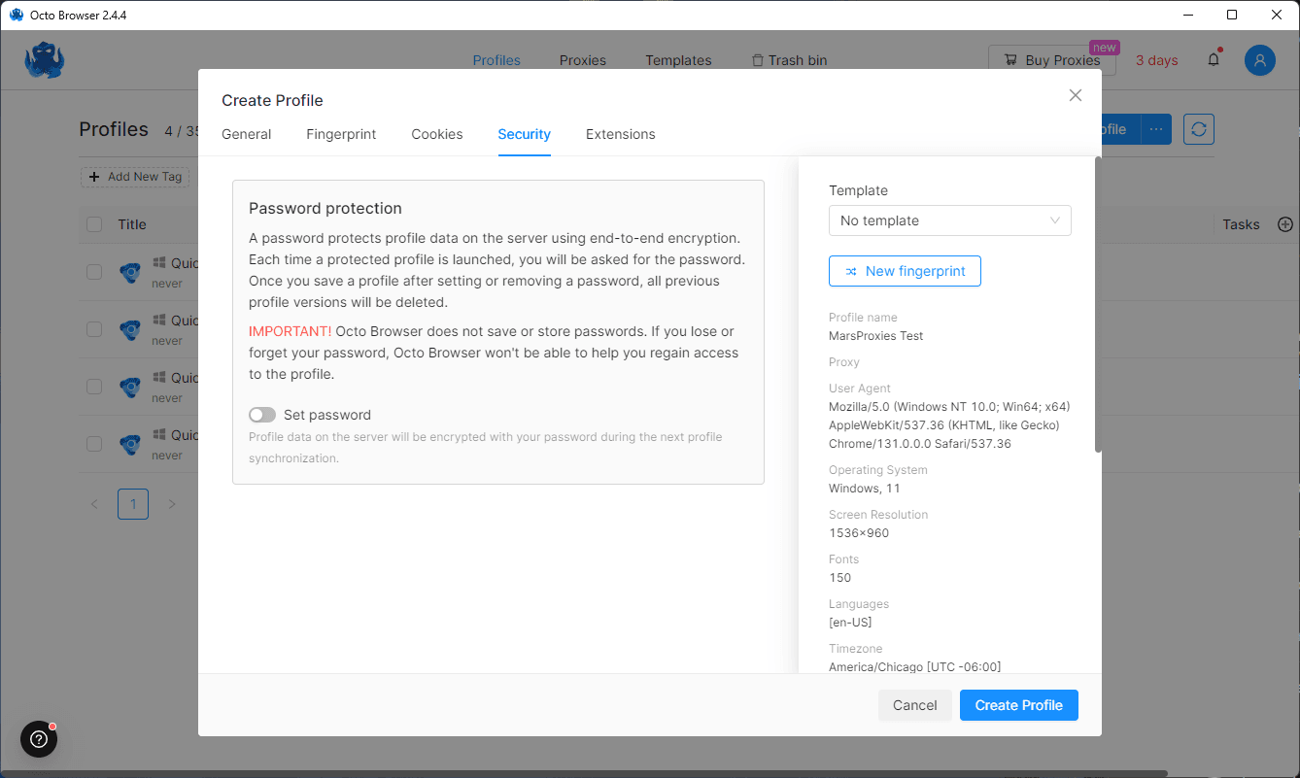Click the 1536×960 screen resolution value
The image size is (1300, 778).
pyautogui.click(x=859, y=532)
